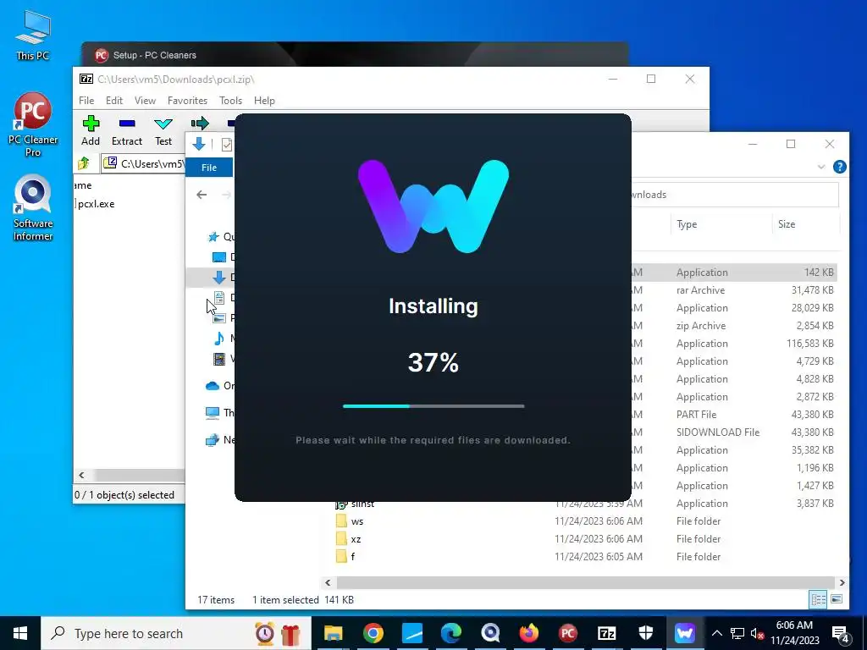The width and height of the screenshot is (867, 650).
Task: Click the Test button in 7-Zip toolbar
Action: [163, 130]
